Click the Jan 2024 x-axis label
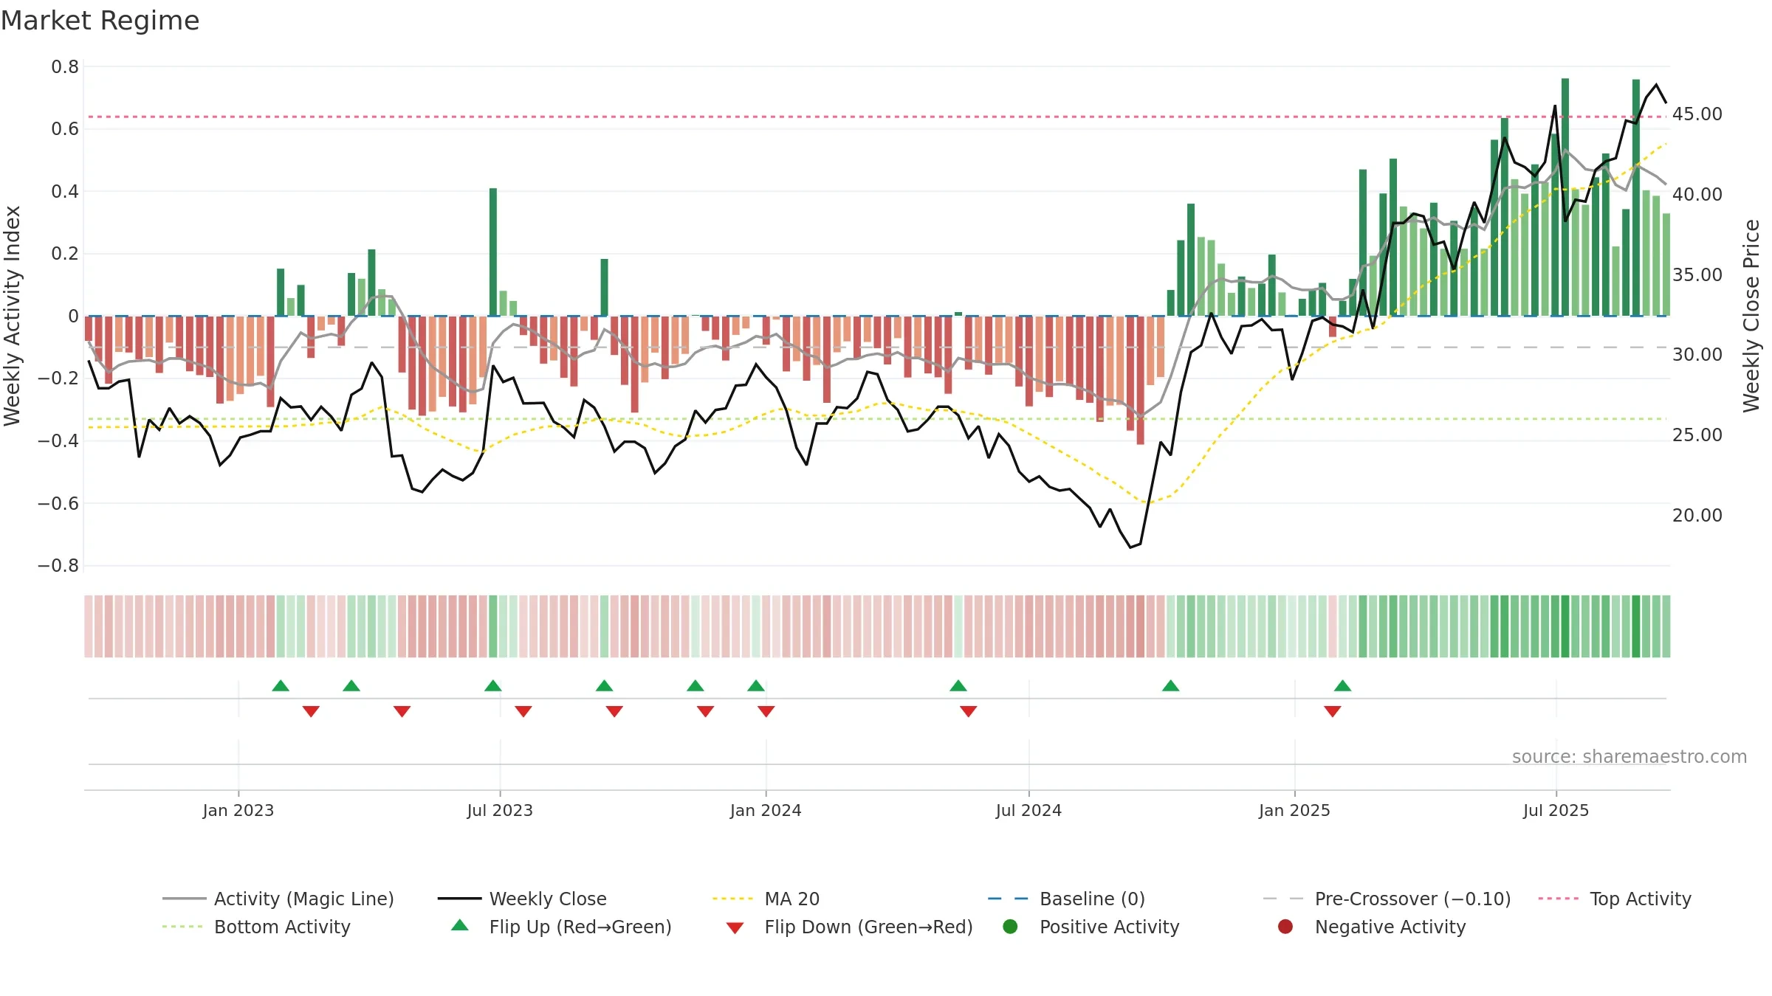Viewport: 1772px width, 996px height. point(766,810)
